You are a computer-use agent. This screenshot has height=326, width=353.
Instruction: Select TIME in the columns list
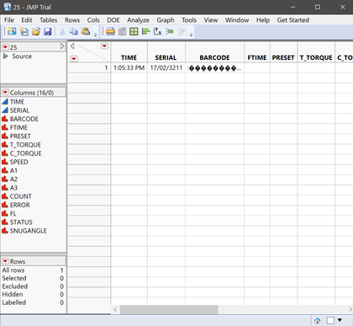point(17,102)
